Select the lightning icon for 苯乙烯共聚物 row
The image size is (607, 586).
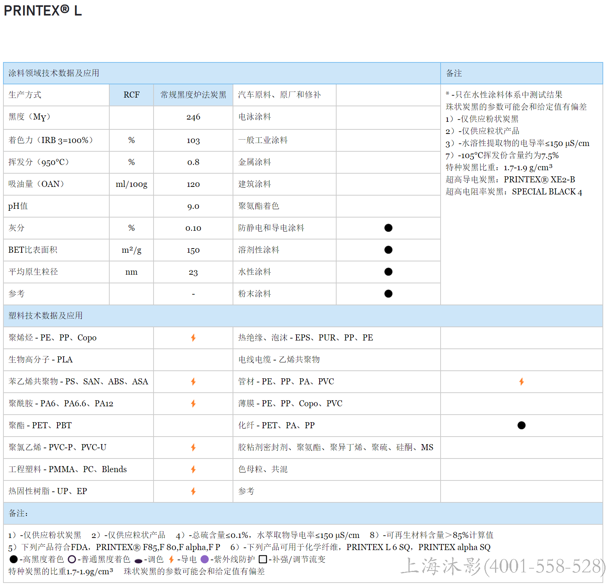(193, 382)
